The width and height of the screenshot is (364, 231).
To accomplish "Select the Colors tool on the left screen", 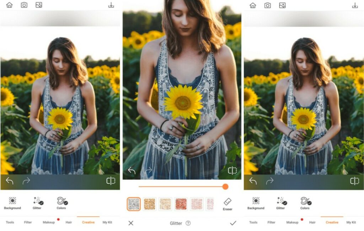I will coord(62,203).
